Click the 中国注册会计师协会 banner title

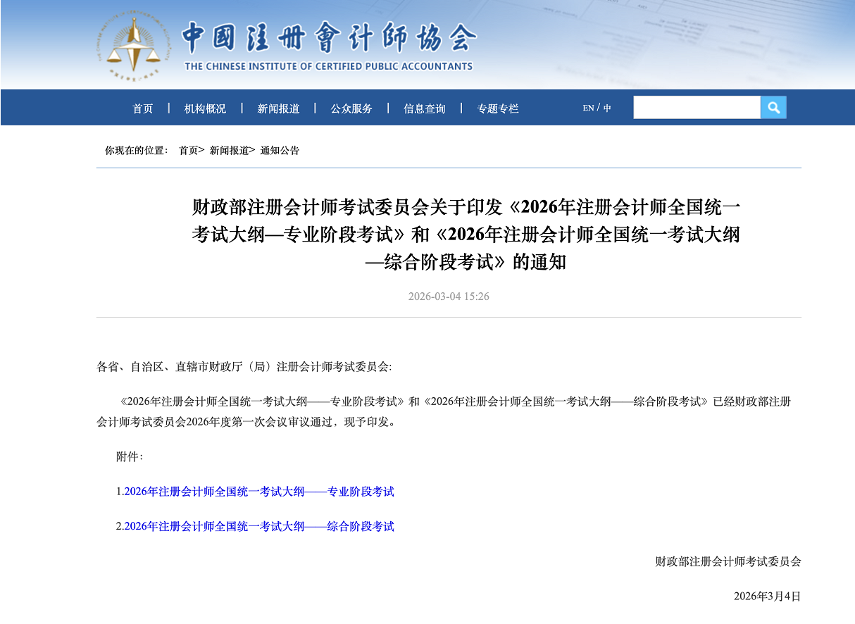[x=329, y=37]
